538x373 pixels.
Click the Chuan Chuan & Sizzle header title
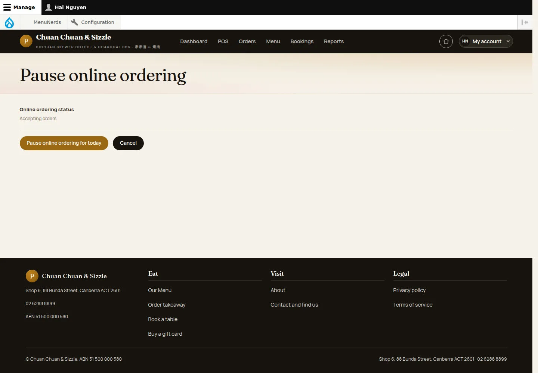74,37
